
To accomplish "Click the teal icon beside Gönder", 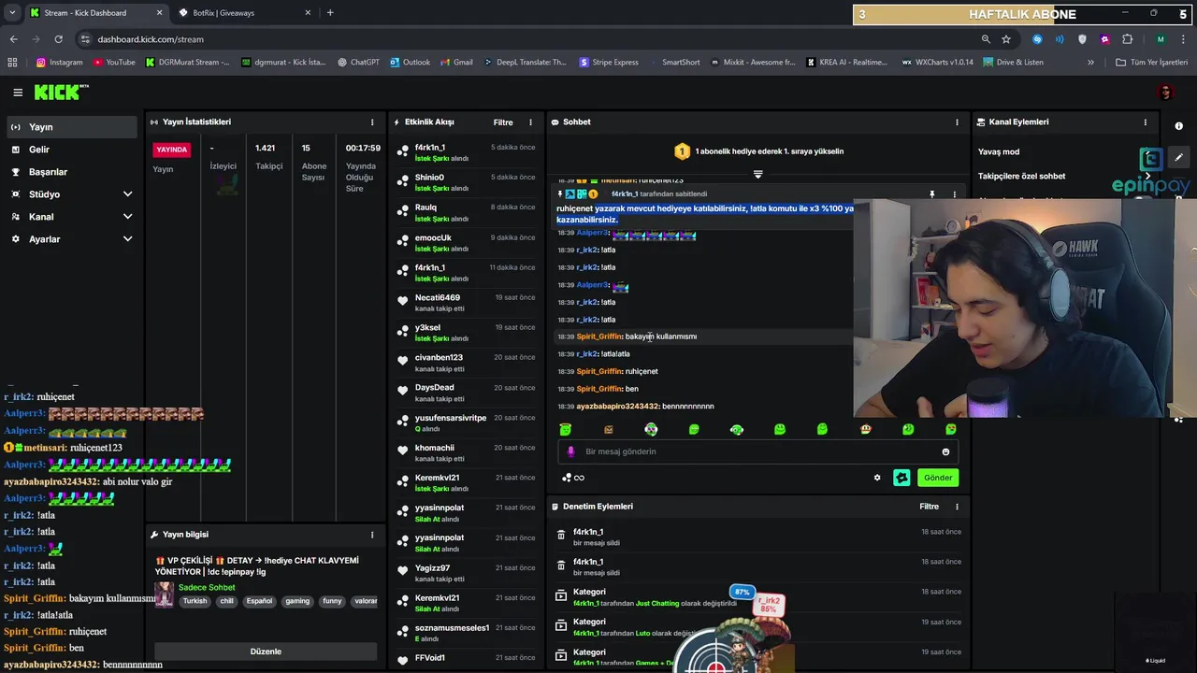I will point(901,478).
